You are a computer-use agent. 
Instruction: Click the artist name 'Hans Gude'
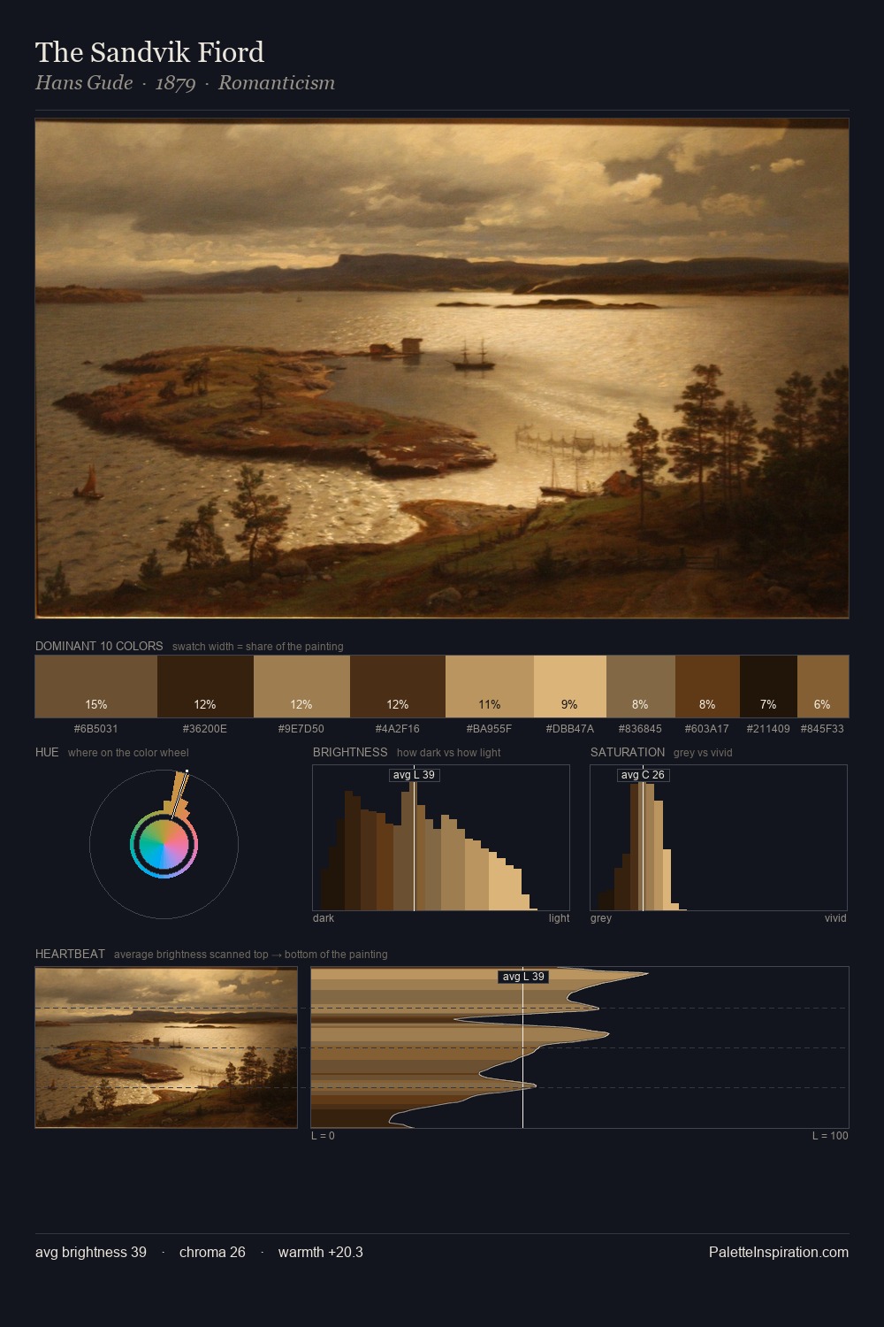point(84,83)
